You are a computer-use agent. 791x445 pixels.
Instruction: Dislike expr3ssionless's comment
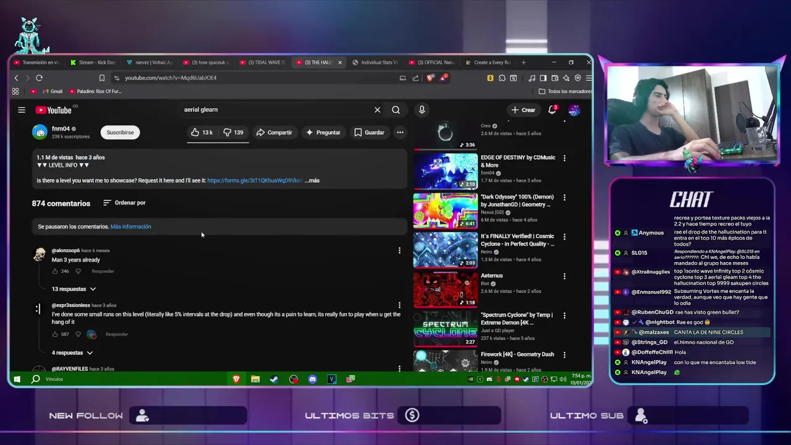click(x=78, y=334)
